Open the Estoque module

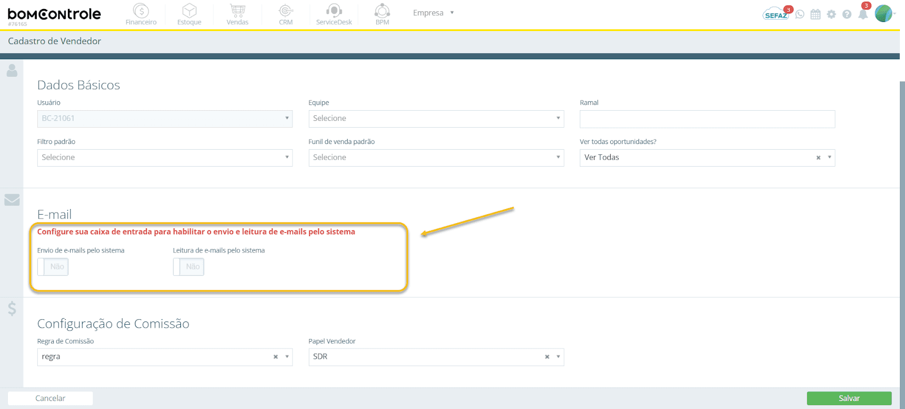pyautogui.click(x=189, y=15)
